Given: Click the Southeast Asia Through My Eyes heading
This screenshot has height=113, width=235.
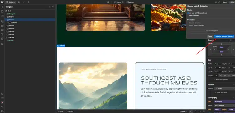Looking at the screenshot, I should click(x=169, y=80).
